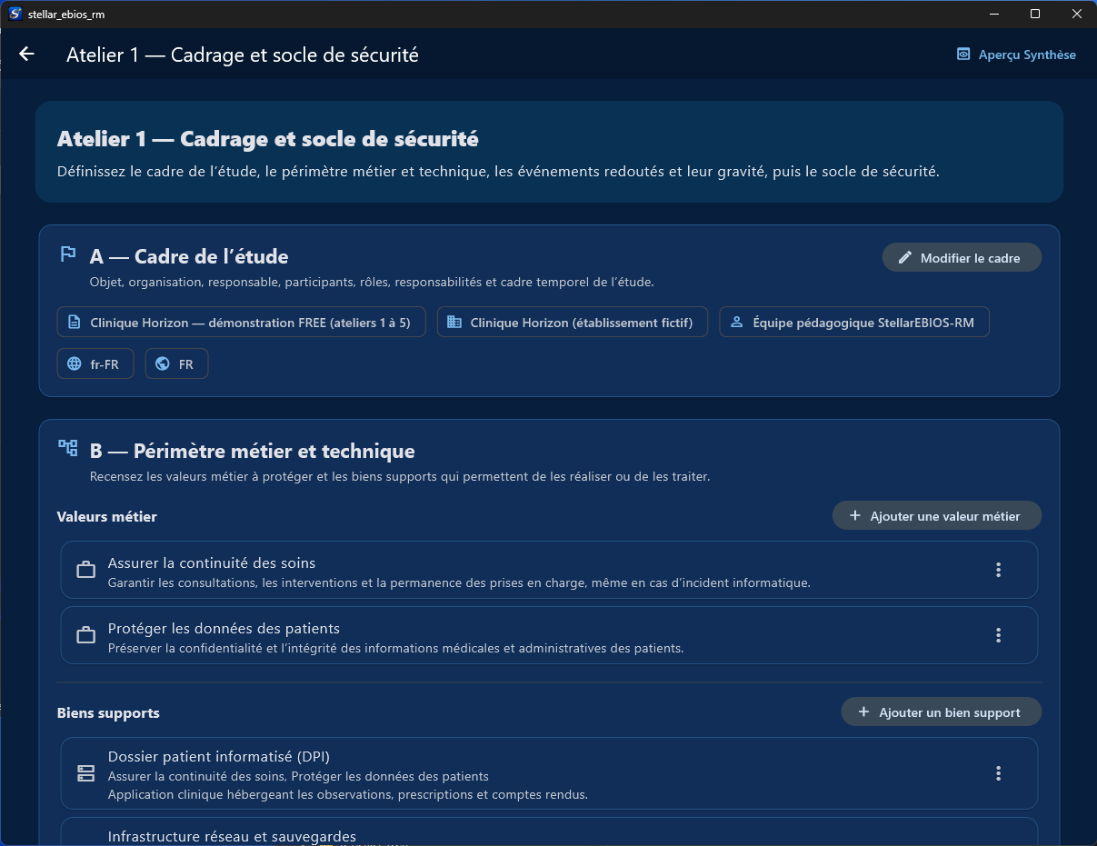Click Modifier le cadre button
The height and width of the screenshot is (846, 1097).
[962, 258]
